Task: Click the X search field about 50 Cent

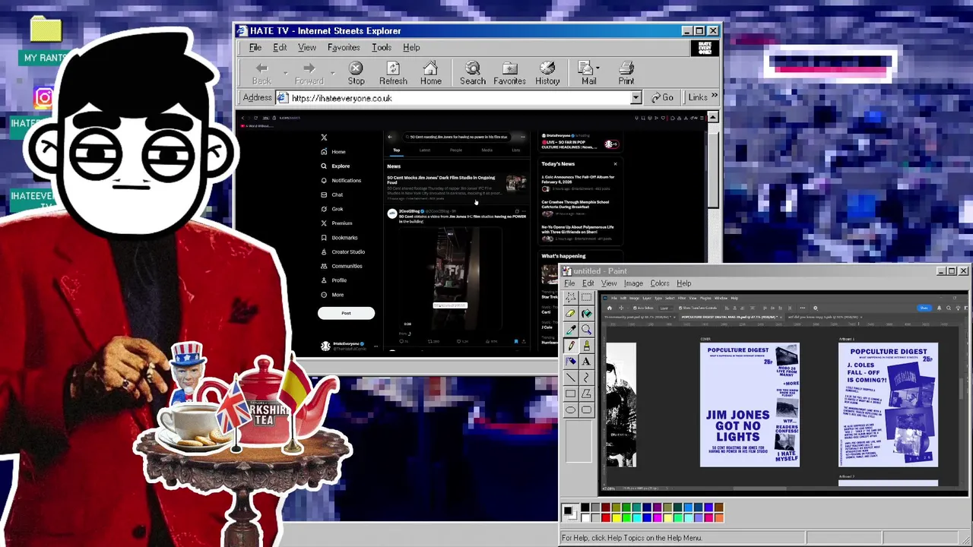Action: pos(458,137)
